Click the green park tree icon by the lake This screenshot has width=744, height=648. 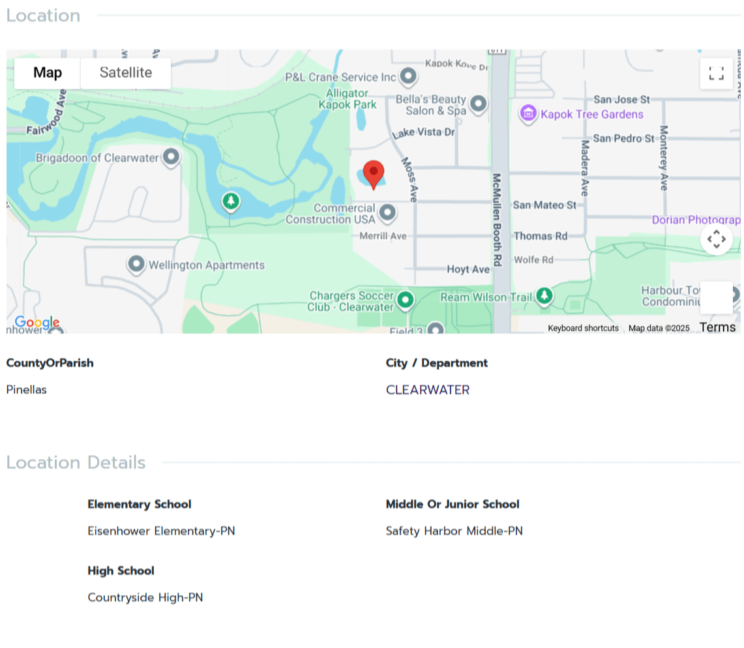pos(230,201)
